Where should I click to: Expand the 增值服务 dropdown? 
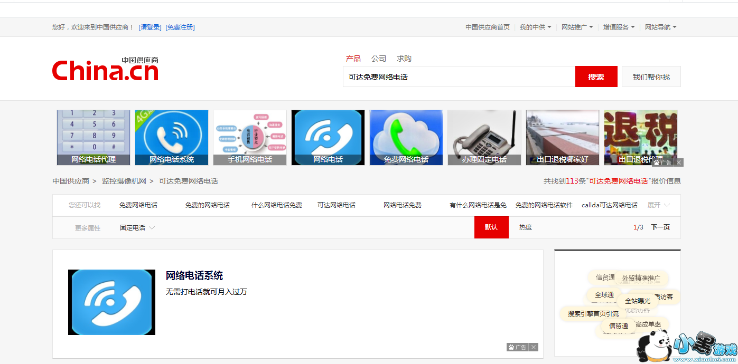pyautogui.click(x=619, y=27)
